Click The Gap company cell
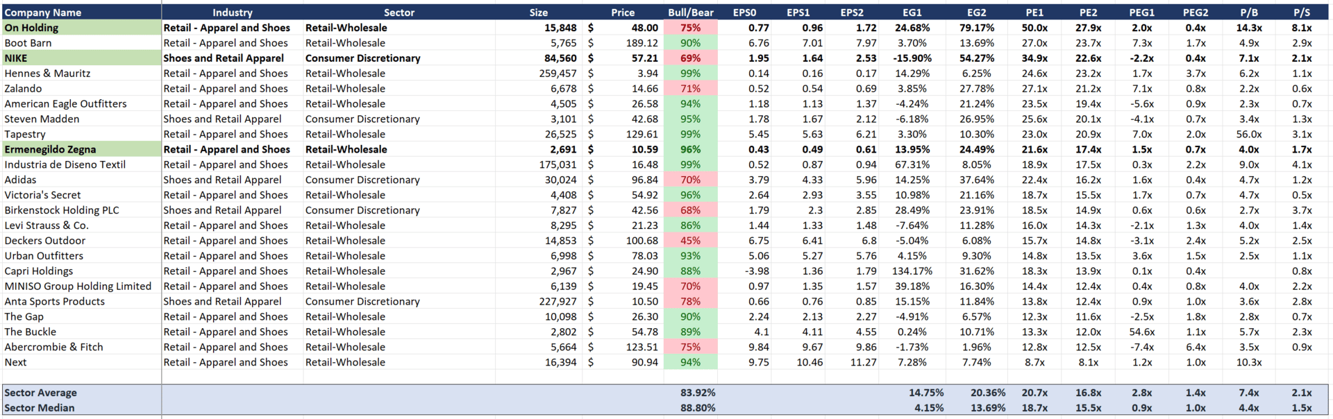 82,317
